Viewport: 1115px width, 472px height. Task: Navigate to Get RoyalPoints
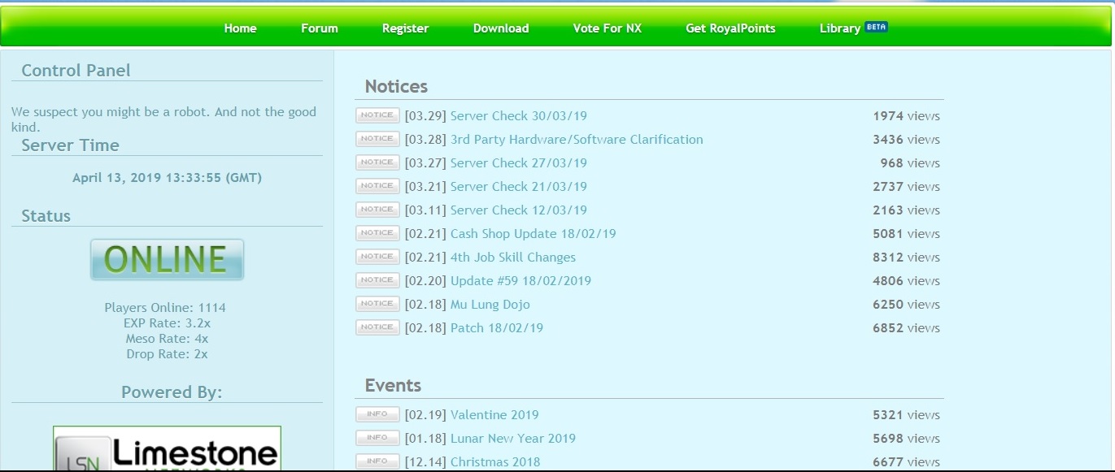pos(730,28)
